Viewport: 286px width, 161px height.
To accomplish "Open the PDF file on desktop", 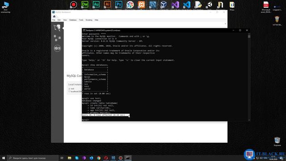I will 266,7.
